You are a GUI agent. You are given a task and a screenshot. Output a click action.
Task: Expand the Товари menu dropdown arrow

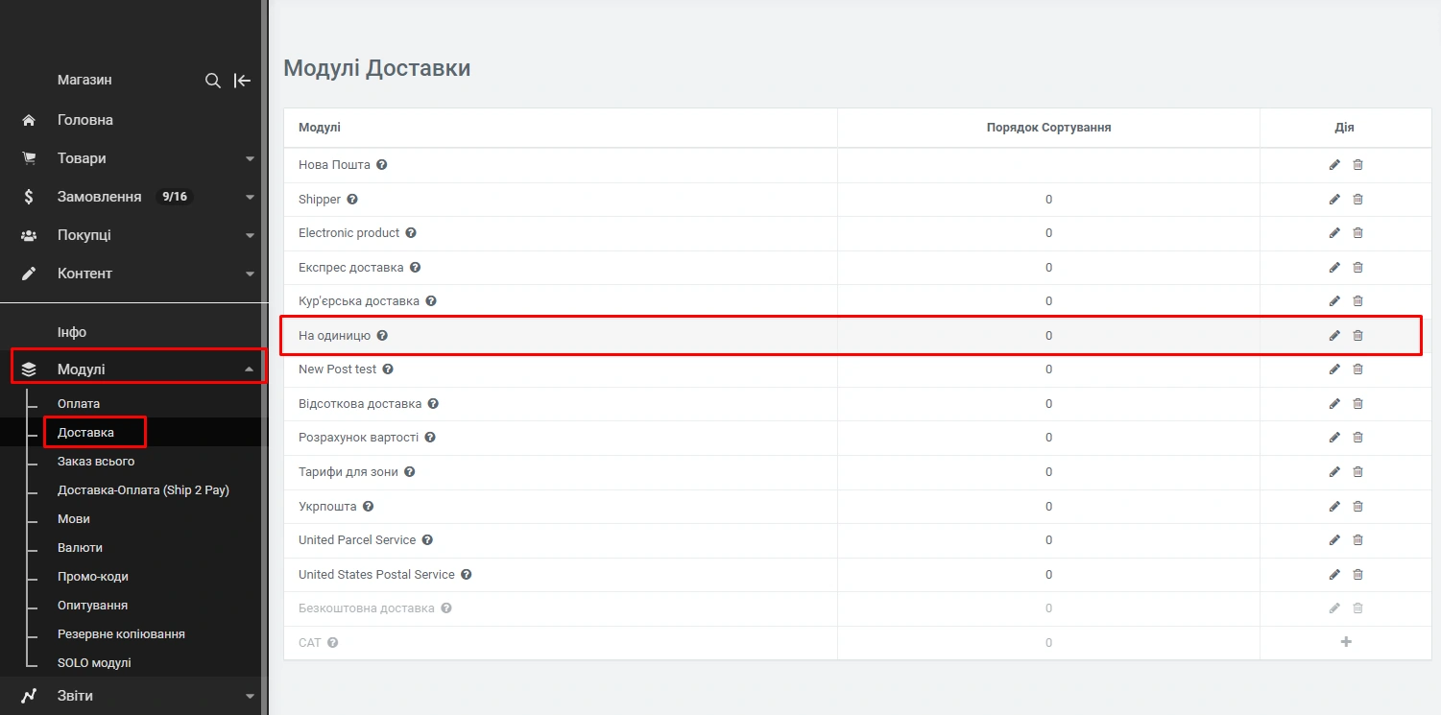pyautogui.click(x=250, y=158)
